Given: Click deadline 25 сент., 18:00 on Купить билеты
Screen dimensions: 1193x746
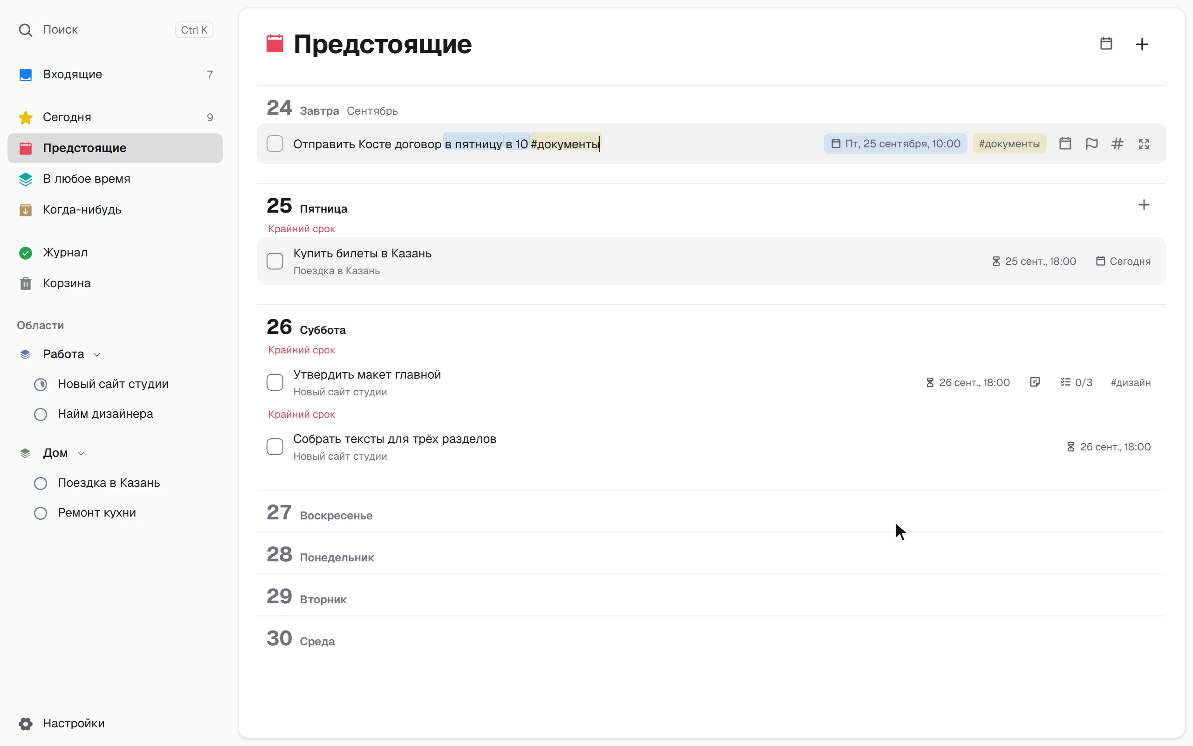Looking at the screenshot, I should click(1034, 261).
